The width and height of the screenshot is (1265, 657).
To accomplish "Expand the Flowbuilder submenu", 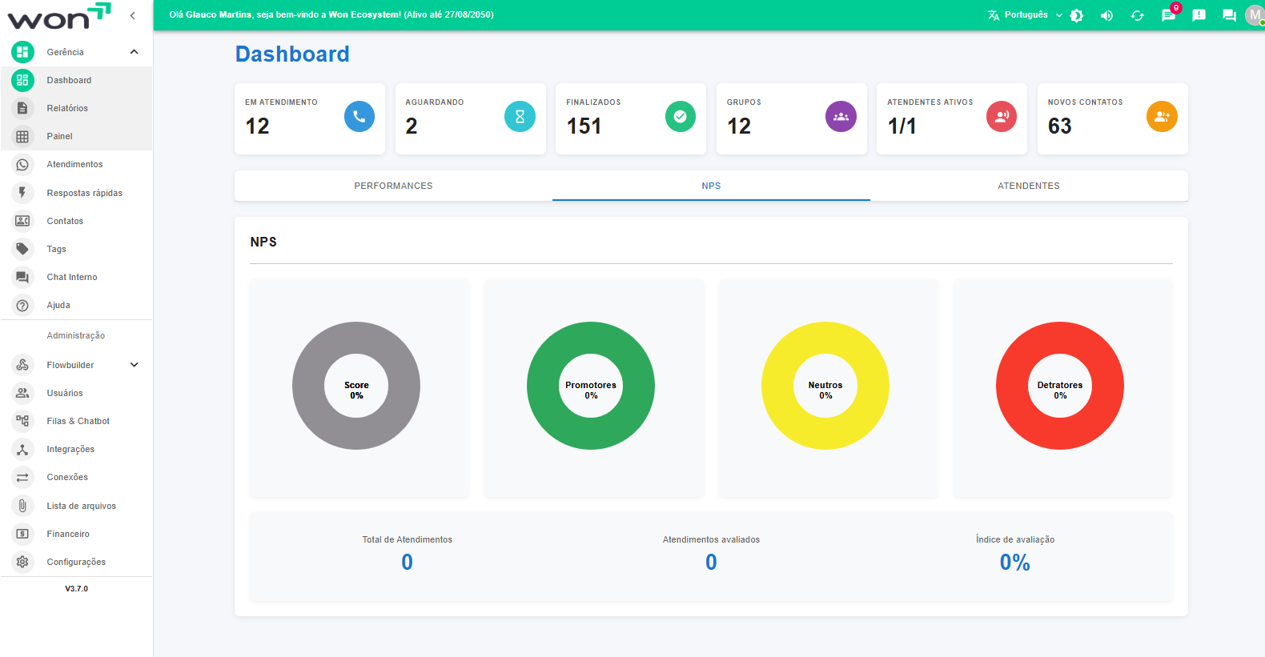I will pos(134,365).
